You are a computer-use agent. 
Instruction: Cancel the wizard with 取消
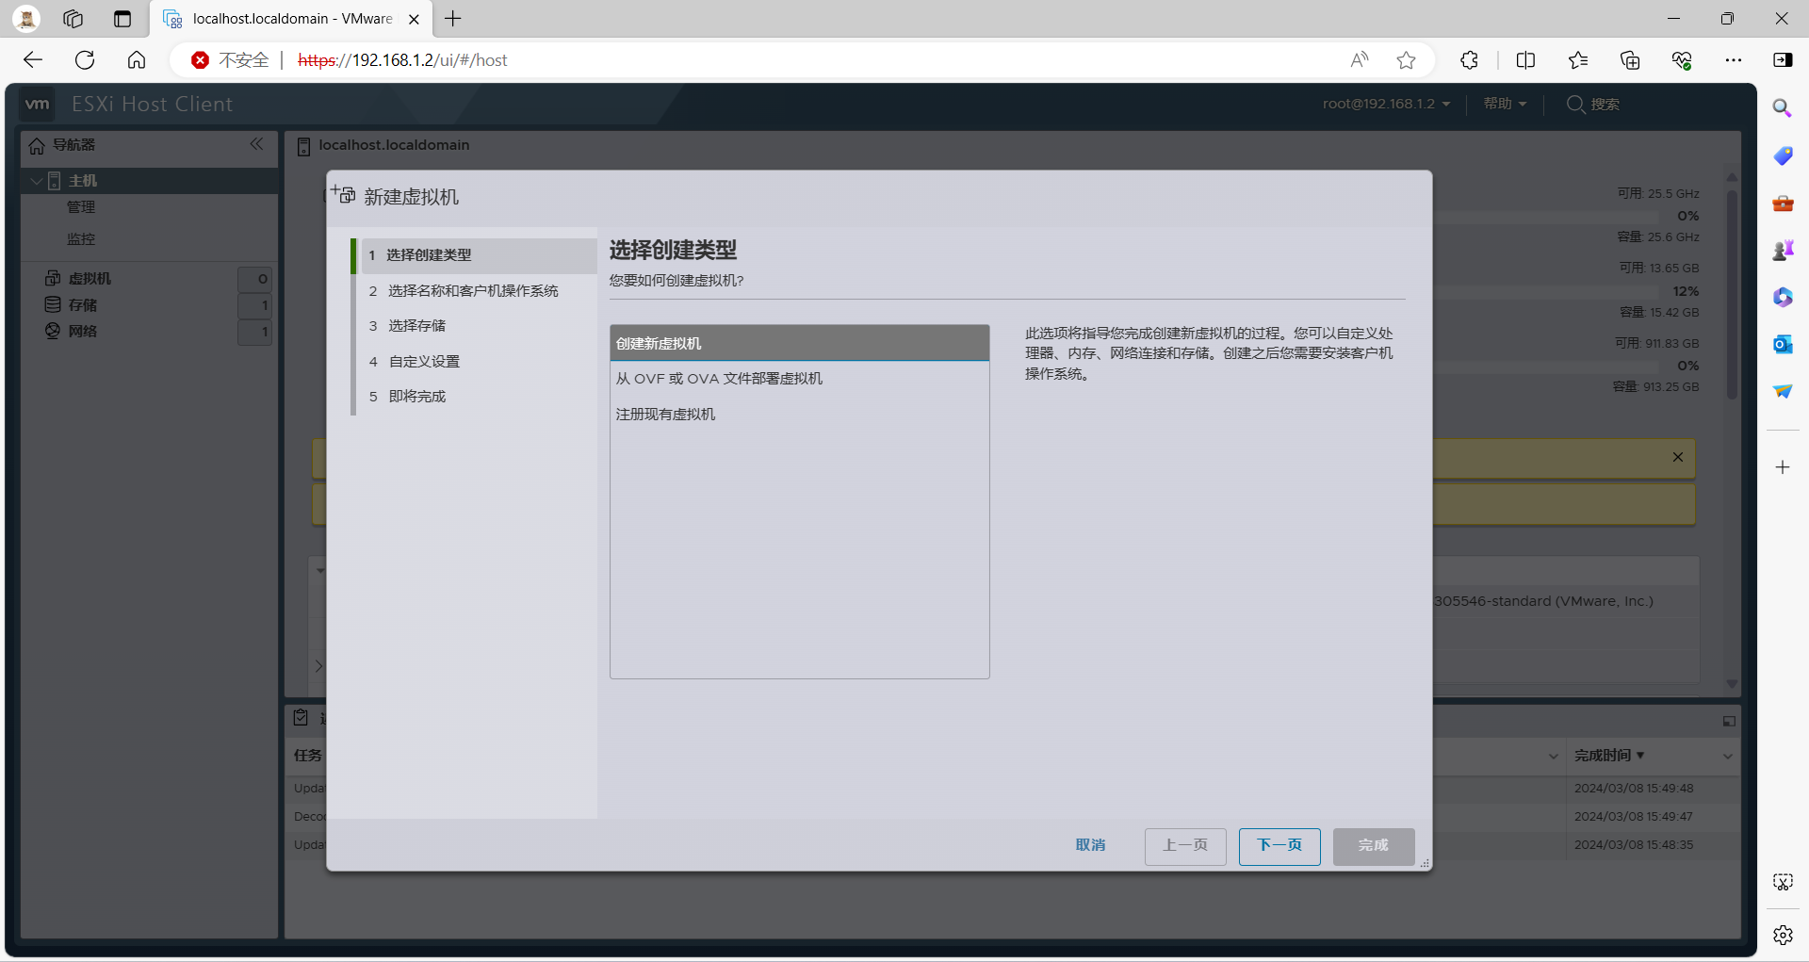(x=1090, y=845)
